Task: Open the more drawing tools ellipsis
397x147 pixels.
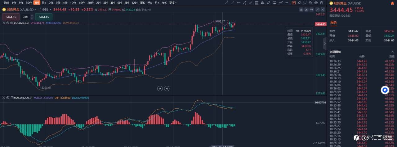Action: [286, 3]
